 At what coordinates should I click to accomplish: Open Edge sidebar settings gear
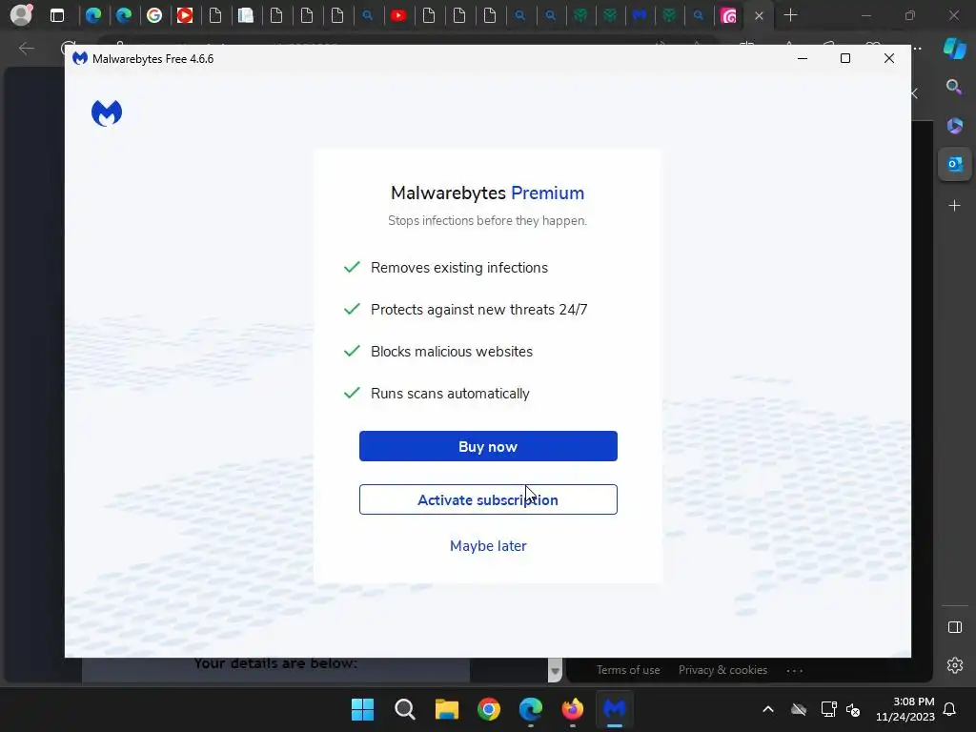coord(955,665)
